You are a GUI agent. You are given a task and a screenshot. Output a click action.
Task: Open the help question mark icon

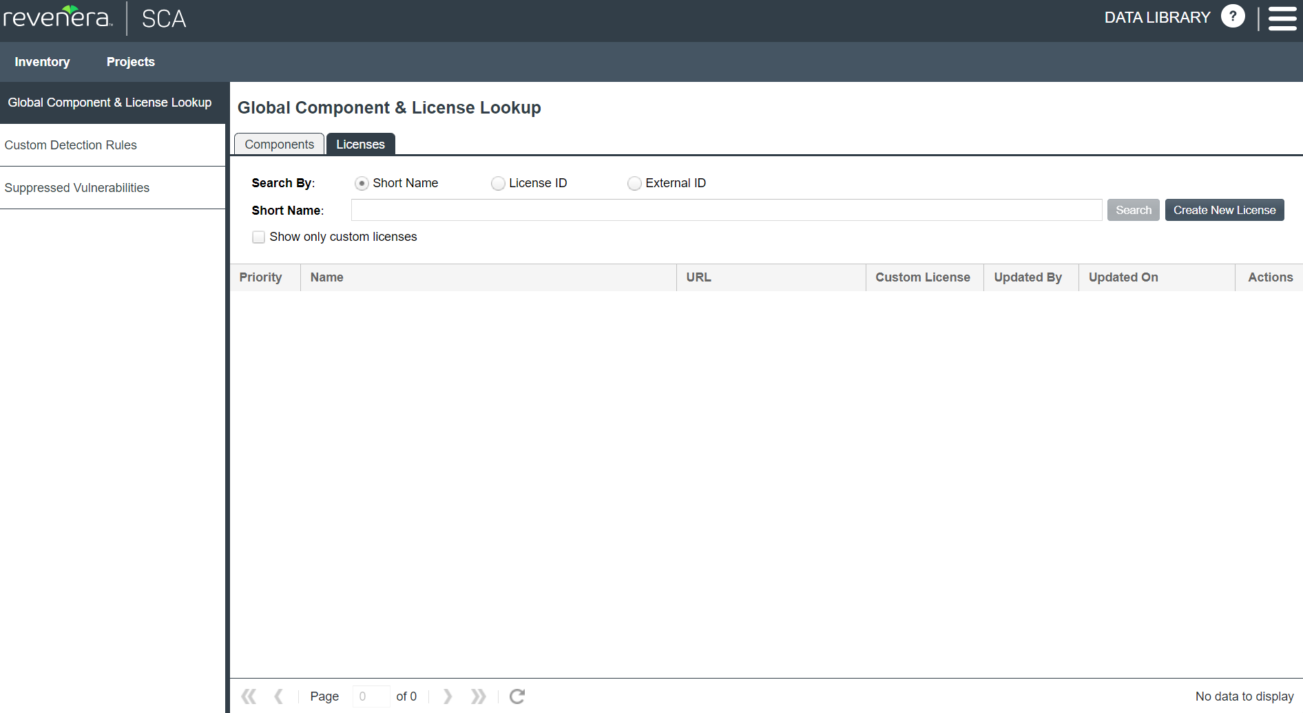(1232, 16)
